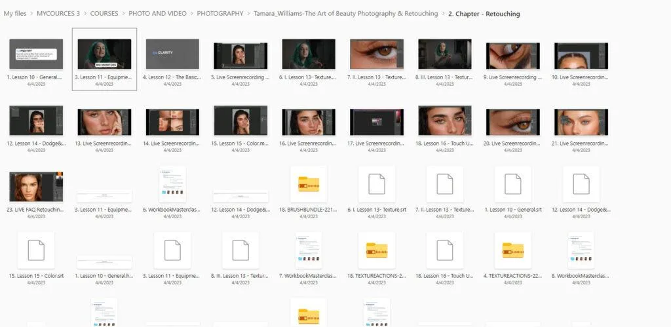The width and height of the screenshot is (671, 327).
Task: Select the 1. Lesson 10 - General.srt file icon
Action: (x=512, y=185)
